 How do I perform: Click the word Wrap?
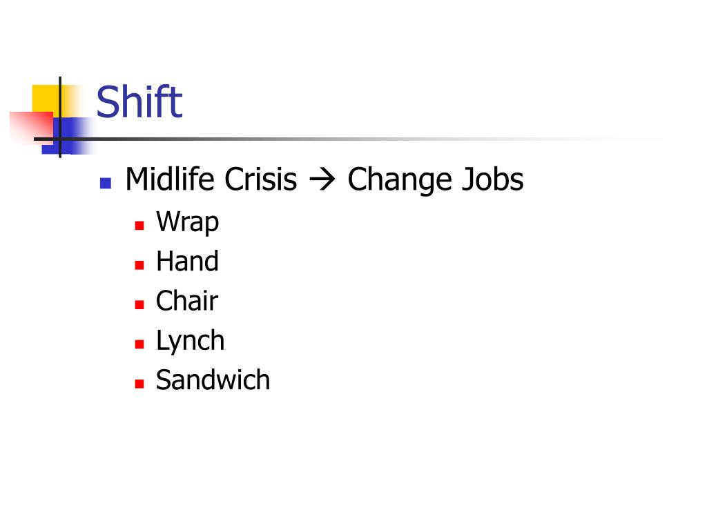(188, 222)
